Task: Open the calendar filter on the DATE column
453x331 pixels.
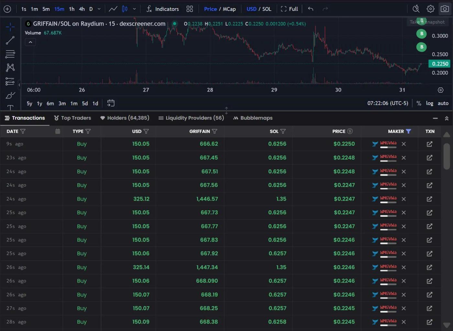Action: 58,131
